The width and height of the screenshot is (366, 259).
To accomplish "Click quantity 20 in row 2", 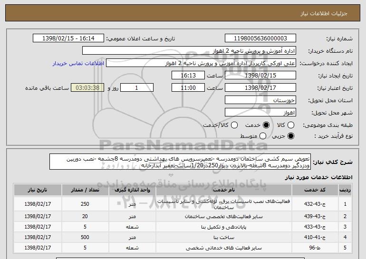I will tap(85, 216).
